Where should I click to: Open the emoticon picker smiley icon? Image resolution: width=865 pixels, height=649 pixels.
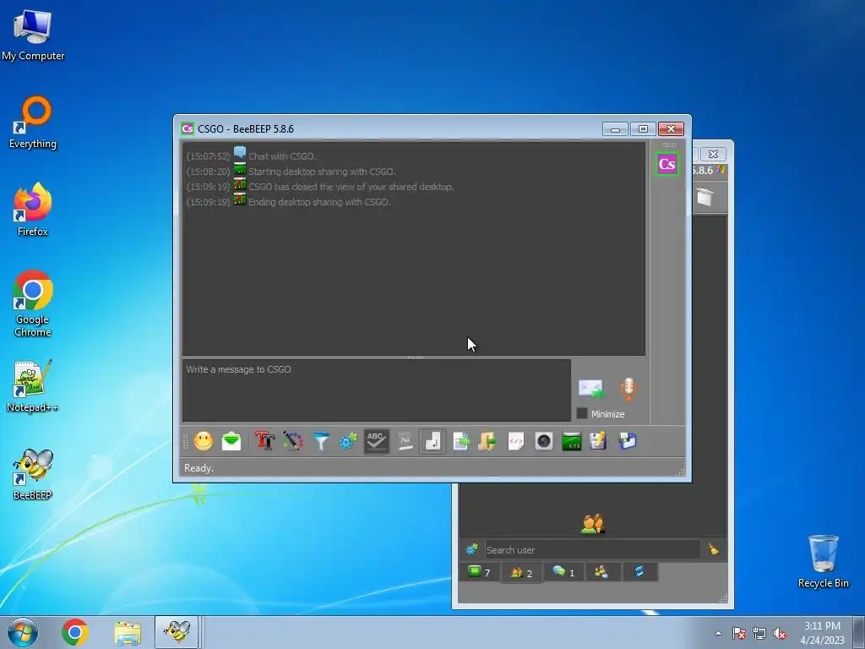pyautogui.click(x=203, y=441)
